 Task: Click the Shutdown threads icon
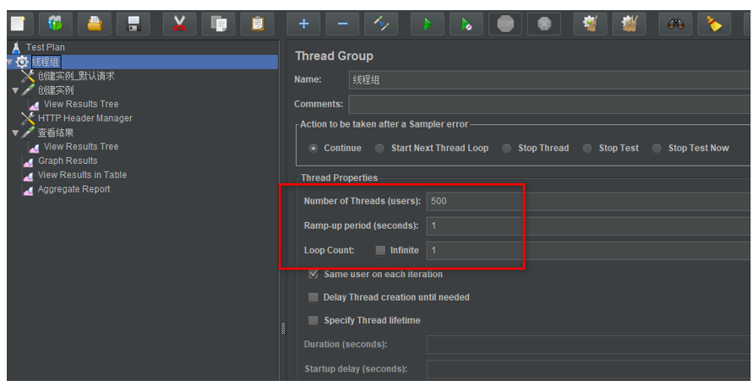(544, 24)
